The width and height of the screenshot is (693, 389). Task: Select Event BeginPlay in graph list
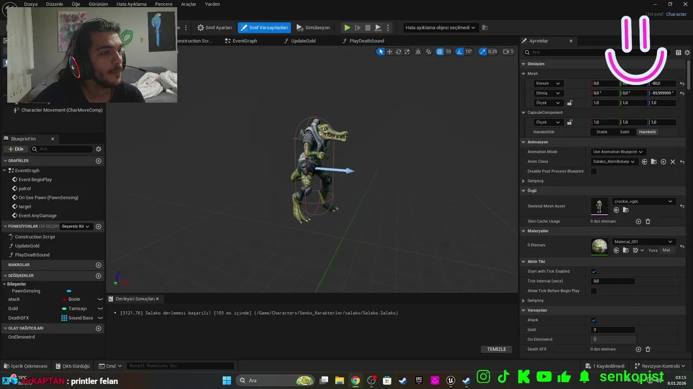pyautogui.click(x=35, y=179)
